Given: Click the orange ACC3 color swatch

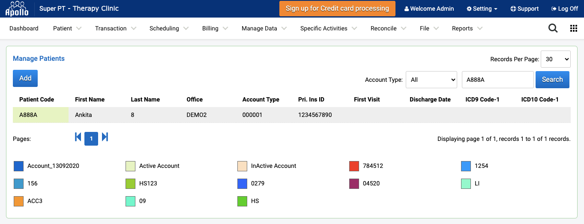Looking at the screenshot, I should coord(18,201).
